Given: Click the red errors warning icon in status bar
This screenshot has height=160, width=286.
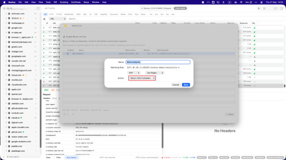Looking at the screenshot, I should (162, 158).
